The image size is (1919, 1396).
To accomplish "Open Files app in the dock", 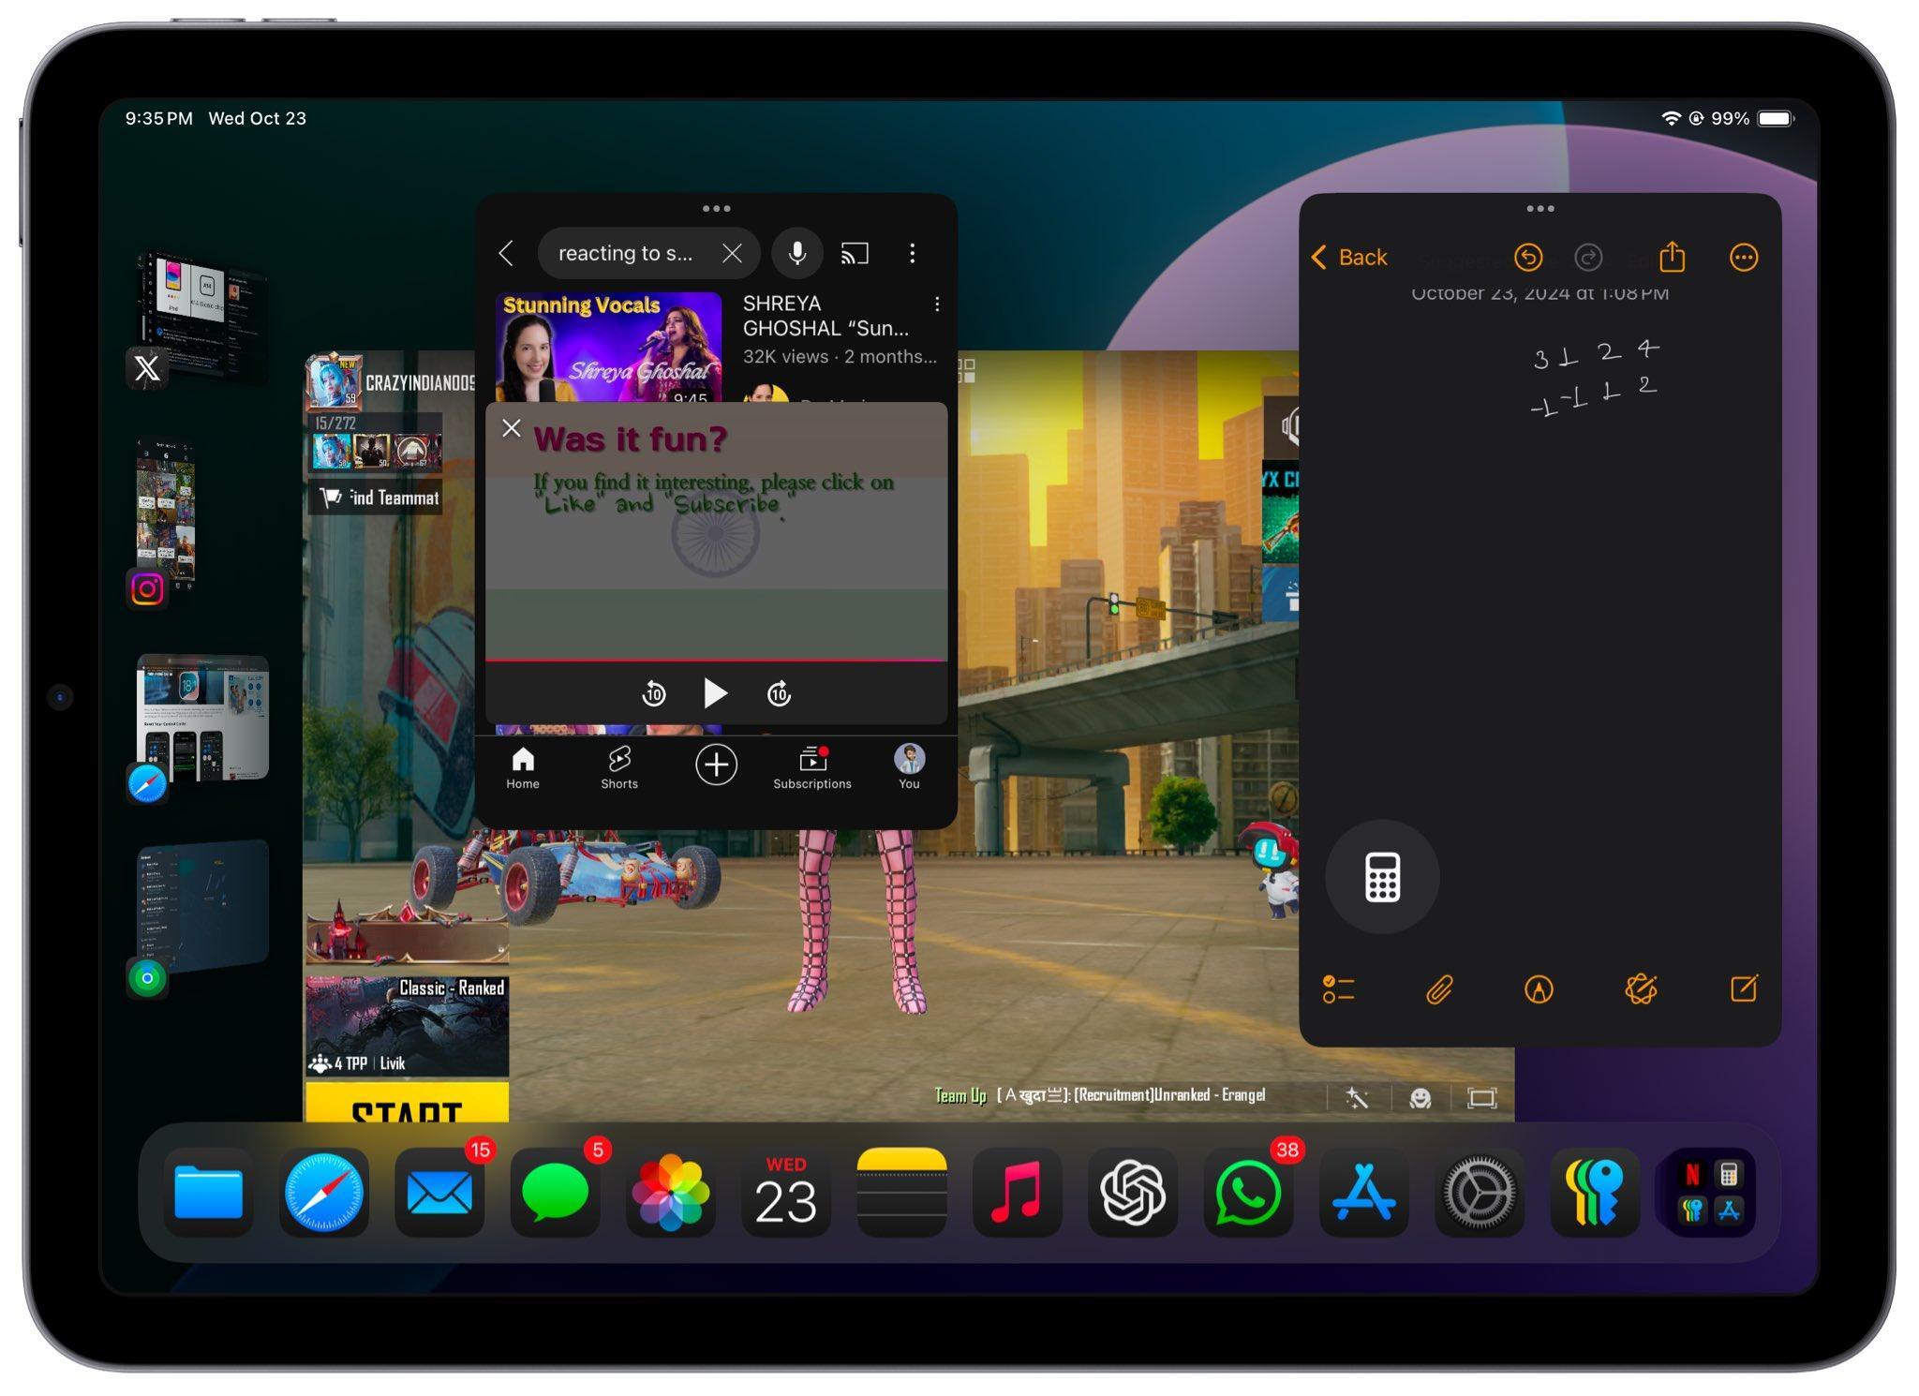I will click(x=208, y=1193).
